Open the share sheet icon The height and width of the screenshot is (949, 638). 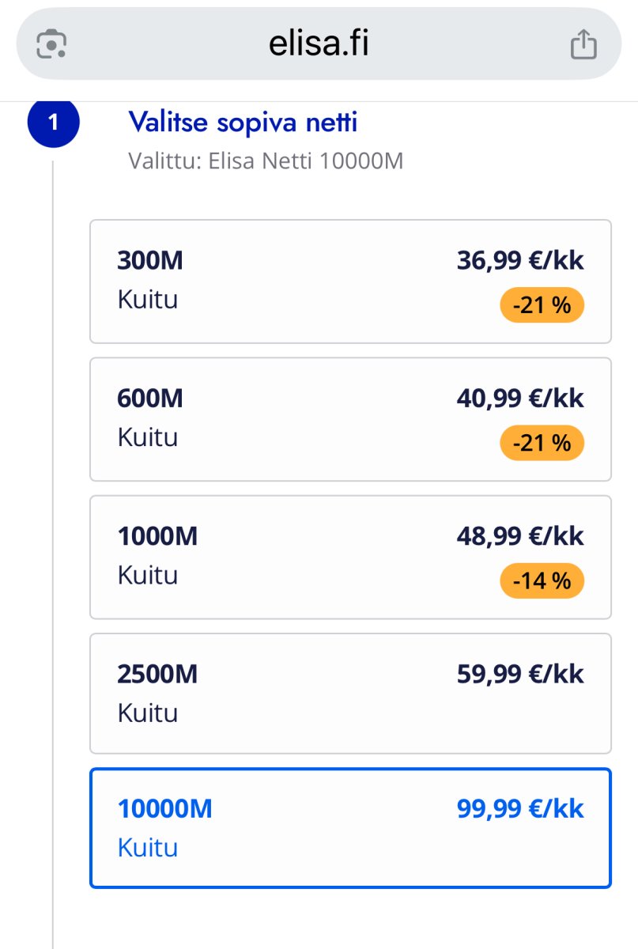click(x=583, y=44)
